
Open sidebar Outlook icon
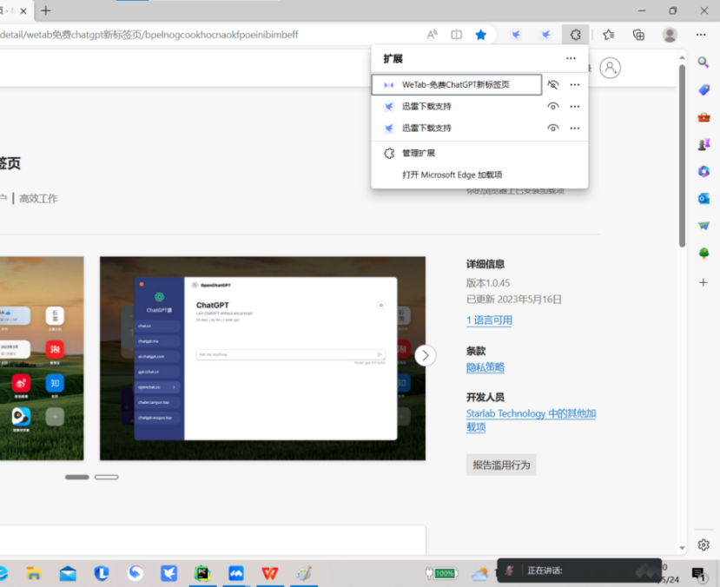[703, 198]
